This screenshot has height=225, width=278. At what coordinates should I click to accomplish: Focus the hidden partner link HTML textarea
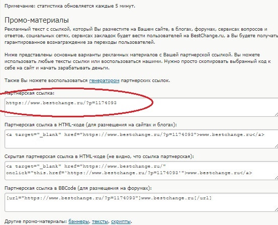(x=141, y=171)
